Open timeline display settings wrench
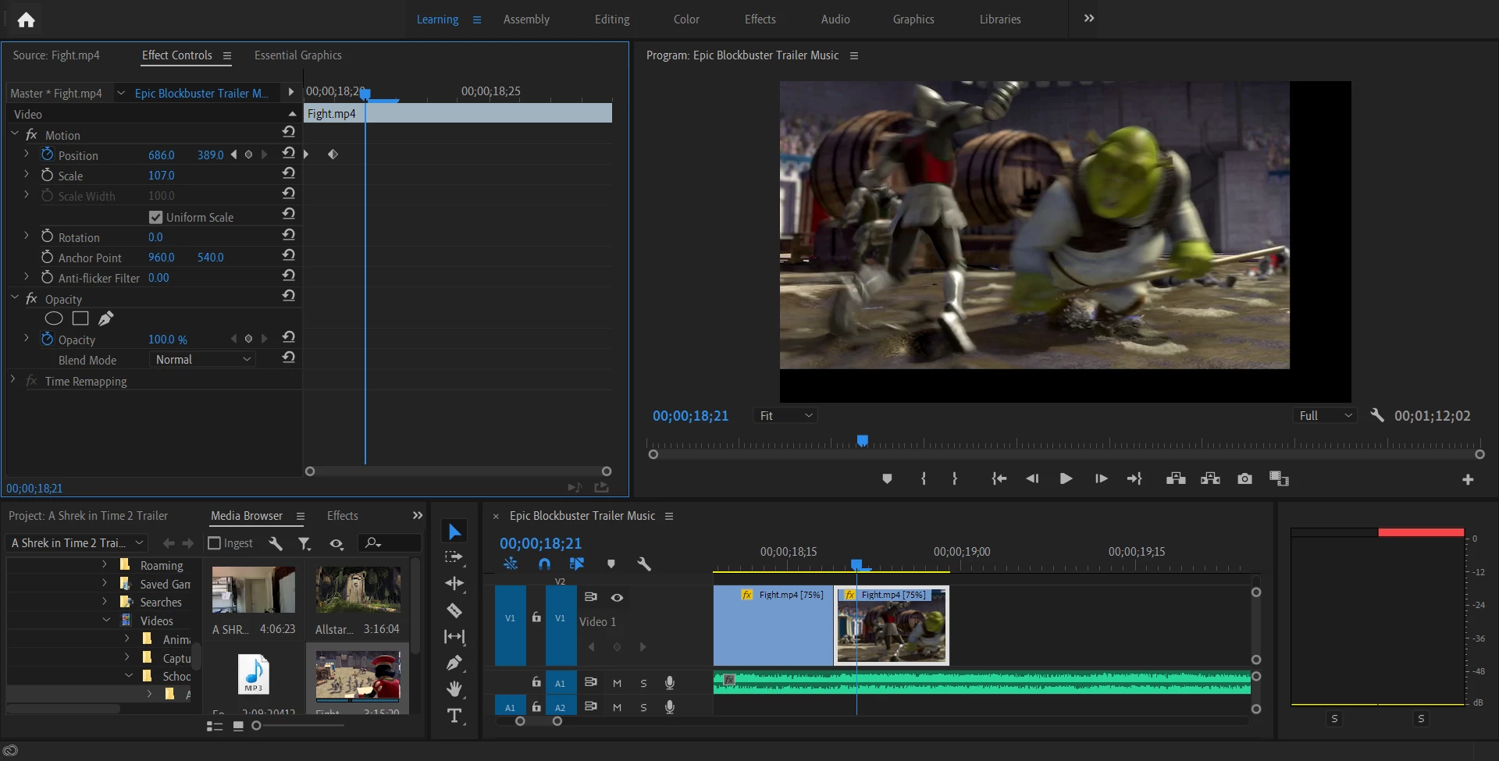This screenshot has height=761, width=1499. 644,564
